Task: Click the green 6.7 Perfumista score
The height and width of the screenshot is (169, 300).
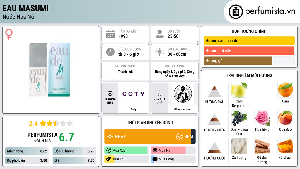Action: point(67,137)
